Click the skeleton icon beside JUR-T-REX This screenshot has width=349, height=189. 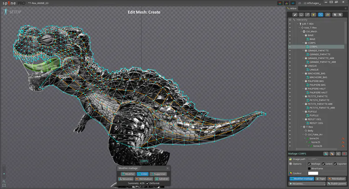300,24
